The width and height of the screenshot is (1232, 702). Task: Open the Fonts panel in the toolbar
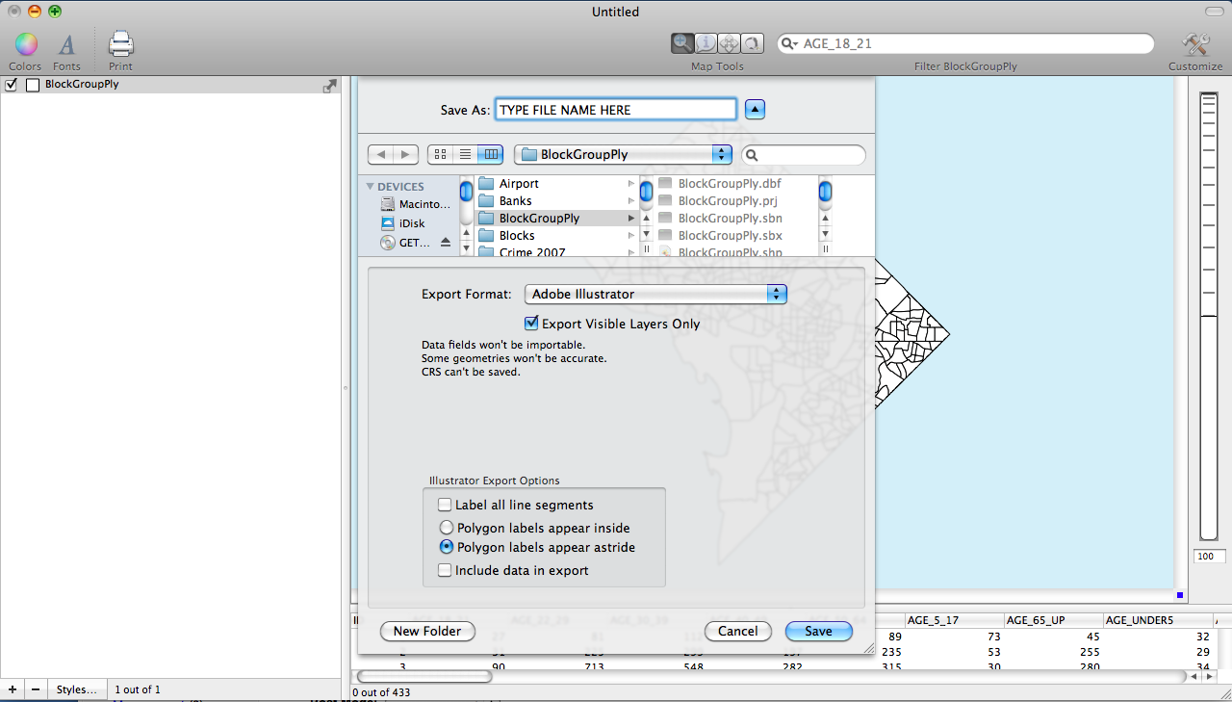[66, 45]
